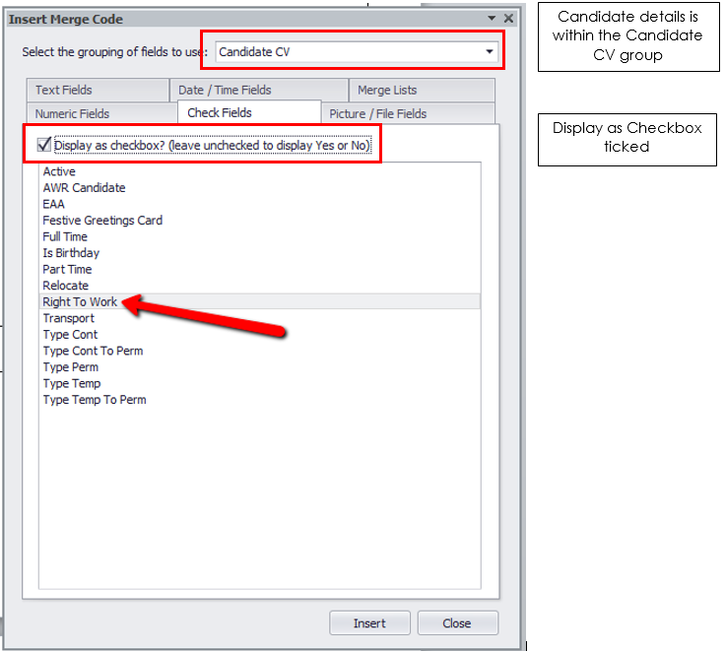Select Type Temp To Perm field
The height and width of the screenshot is (651, 725).
(x=95, y=400)
